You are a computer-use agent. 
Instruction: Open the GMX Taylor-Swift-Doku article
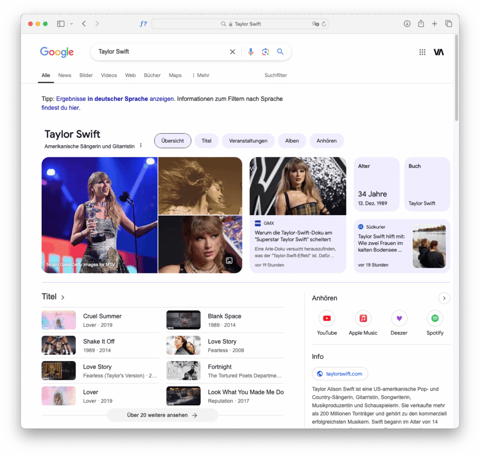pyautogui.click(x=298, y=215)
